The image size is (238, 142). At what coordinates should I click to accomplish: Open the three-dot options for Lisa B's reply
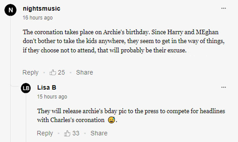click(223, 87)
